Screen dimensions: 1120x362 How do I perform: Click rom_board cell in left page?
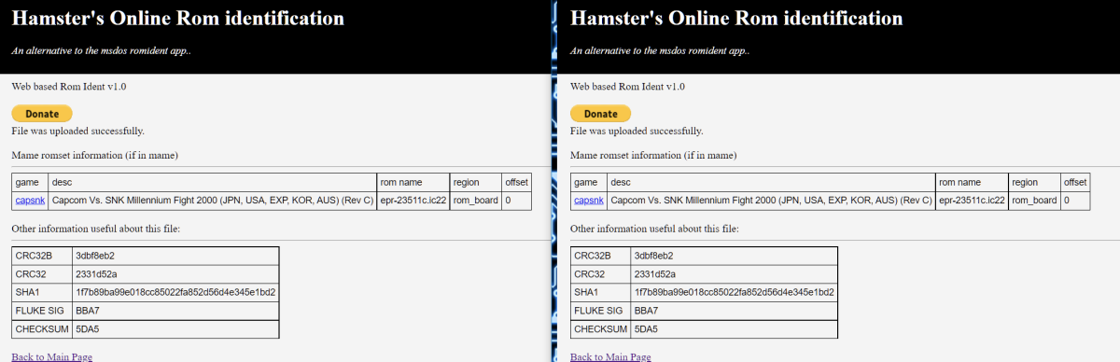point(475,201)
